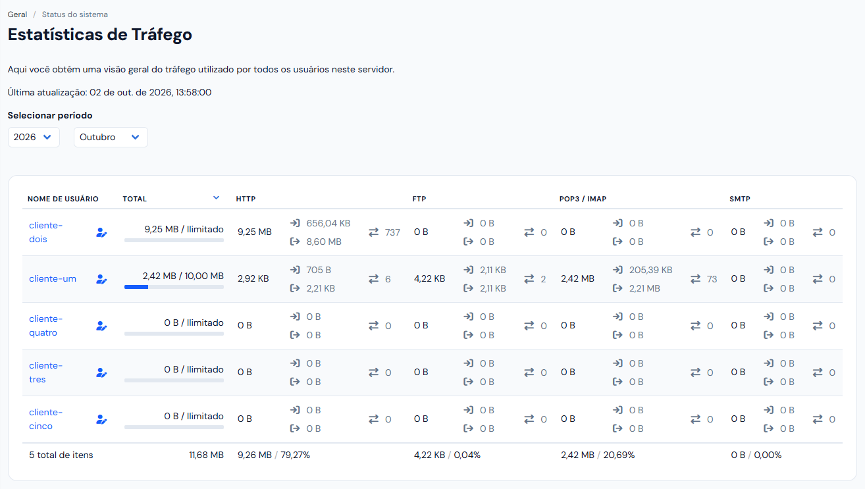
Task: Click the transfer arrows icon next to 73
Action: point(696,279)
